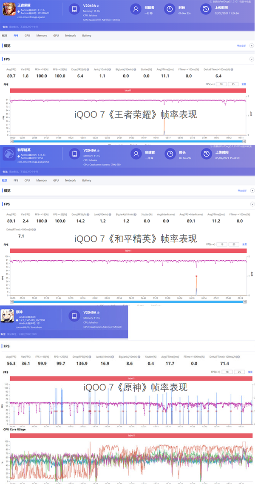The height and width of the screenshot is (484, 255).
Task: Switch to CPU tab in 王者荣耀 report
Action: [27, 36]
